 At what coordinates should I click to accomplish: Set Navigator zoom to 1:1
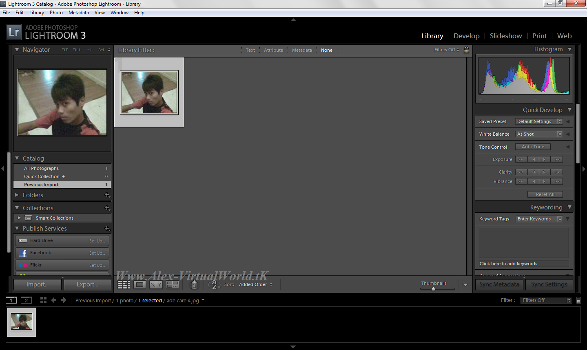[89, 50]
